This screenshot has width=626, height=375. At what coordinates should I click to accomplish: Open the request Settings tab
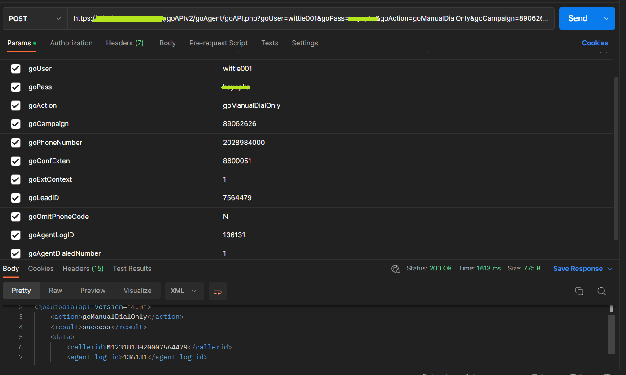pos(305,43)
